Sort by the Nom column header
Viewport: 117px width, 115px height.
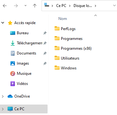click(62, 19)
